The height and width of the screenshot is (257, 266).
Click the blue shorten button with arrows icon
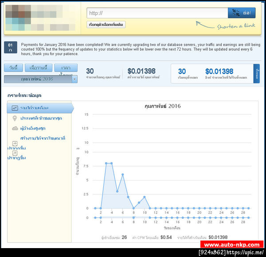click(242, 13)
